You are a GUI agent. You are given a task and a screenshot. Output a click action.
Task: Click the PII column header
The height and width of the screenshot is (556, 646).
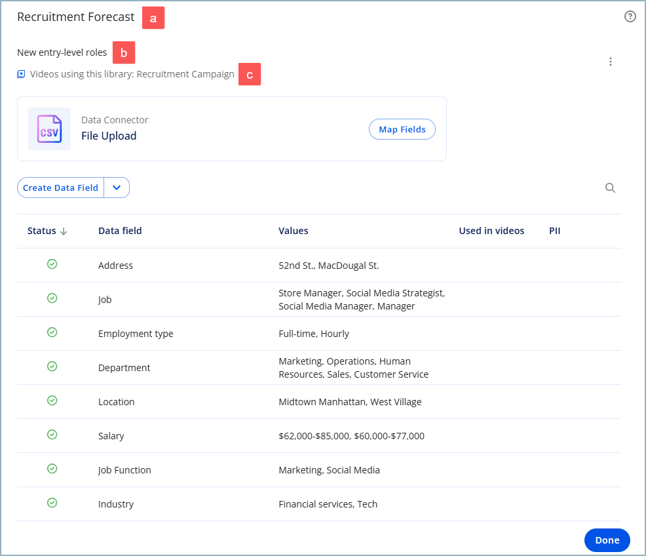[x=554, y=231]
